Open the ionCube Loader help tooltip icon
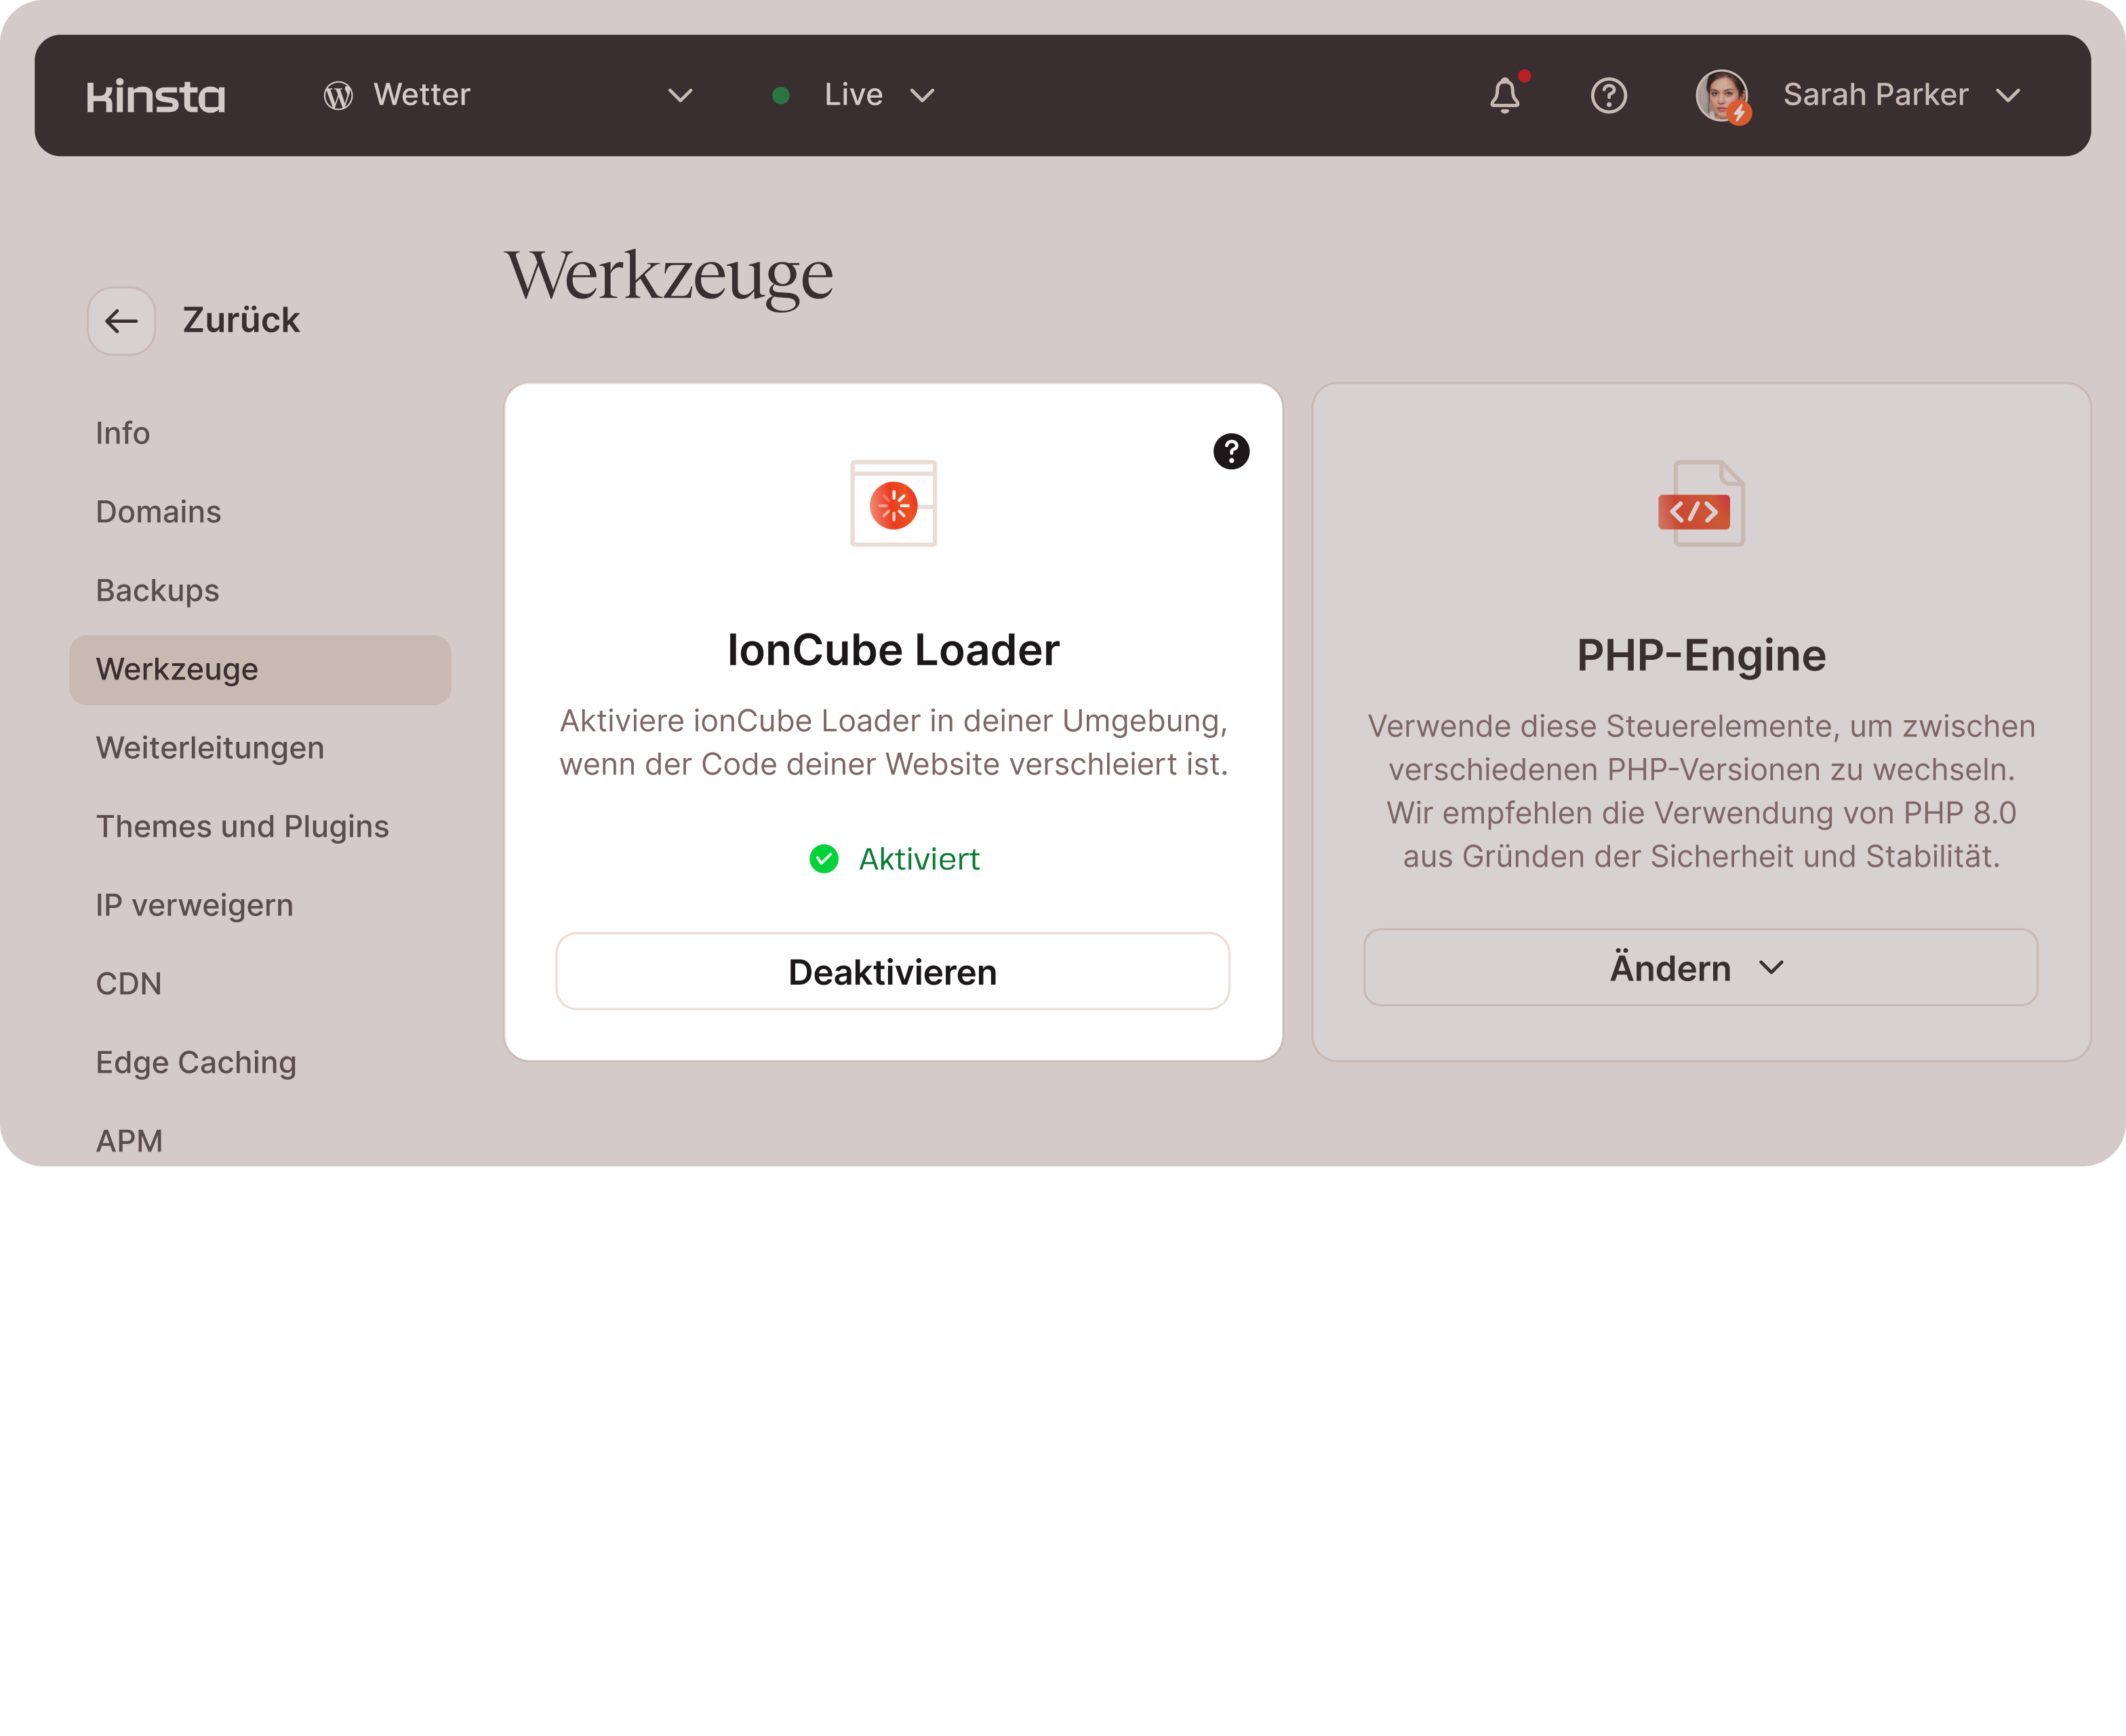Viewport: 2126px width, 1736px height. coord(1230,451)
